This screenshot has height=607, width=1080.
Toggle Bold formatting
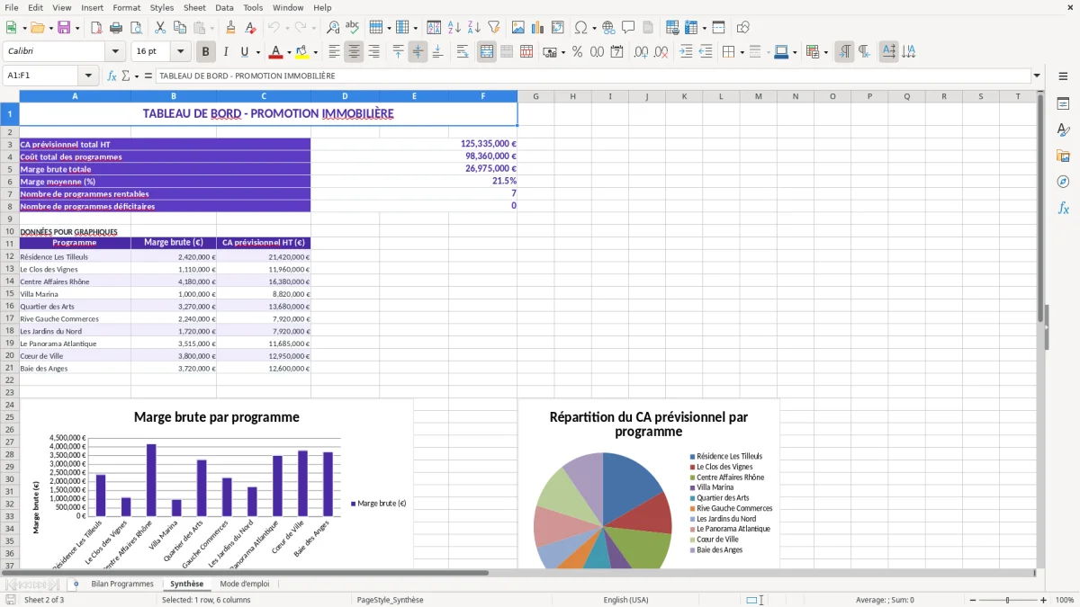click(x=205, y=52)
